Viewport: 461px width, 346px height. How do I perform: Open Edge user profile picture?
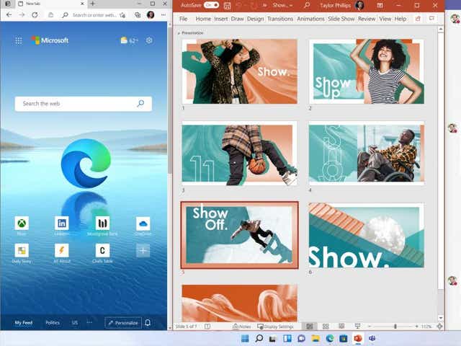[x=151, y=14]
